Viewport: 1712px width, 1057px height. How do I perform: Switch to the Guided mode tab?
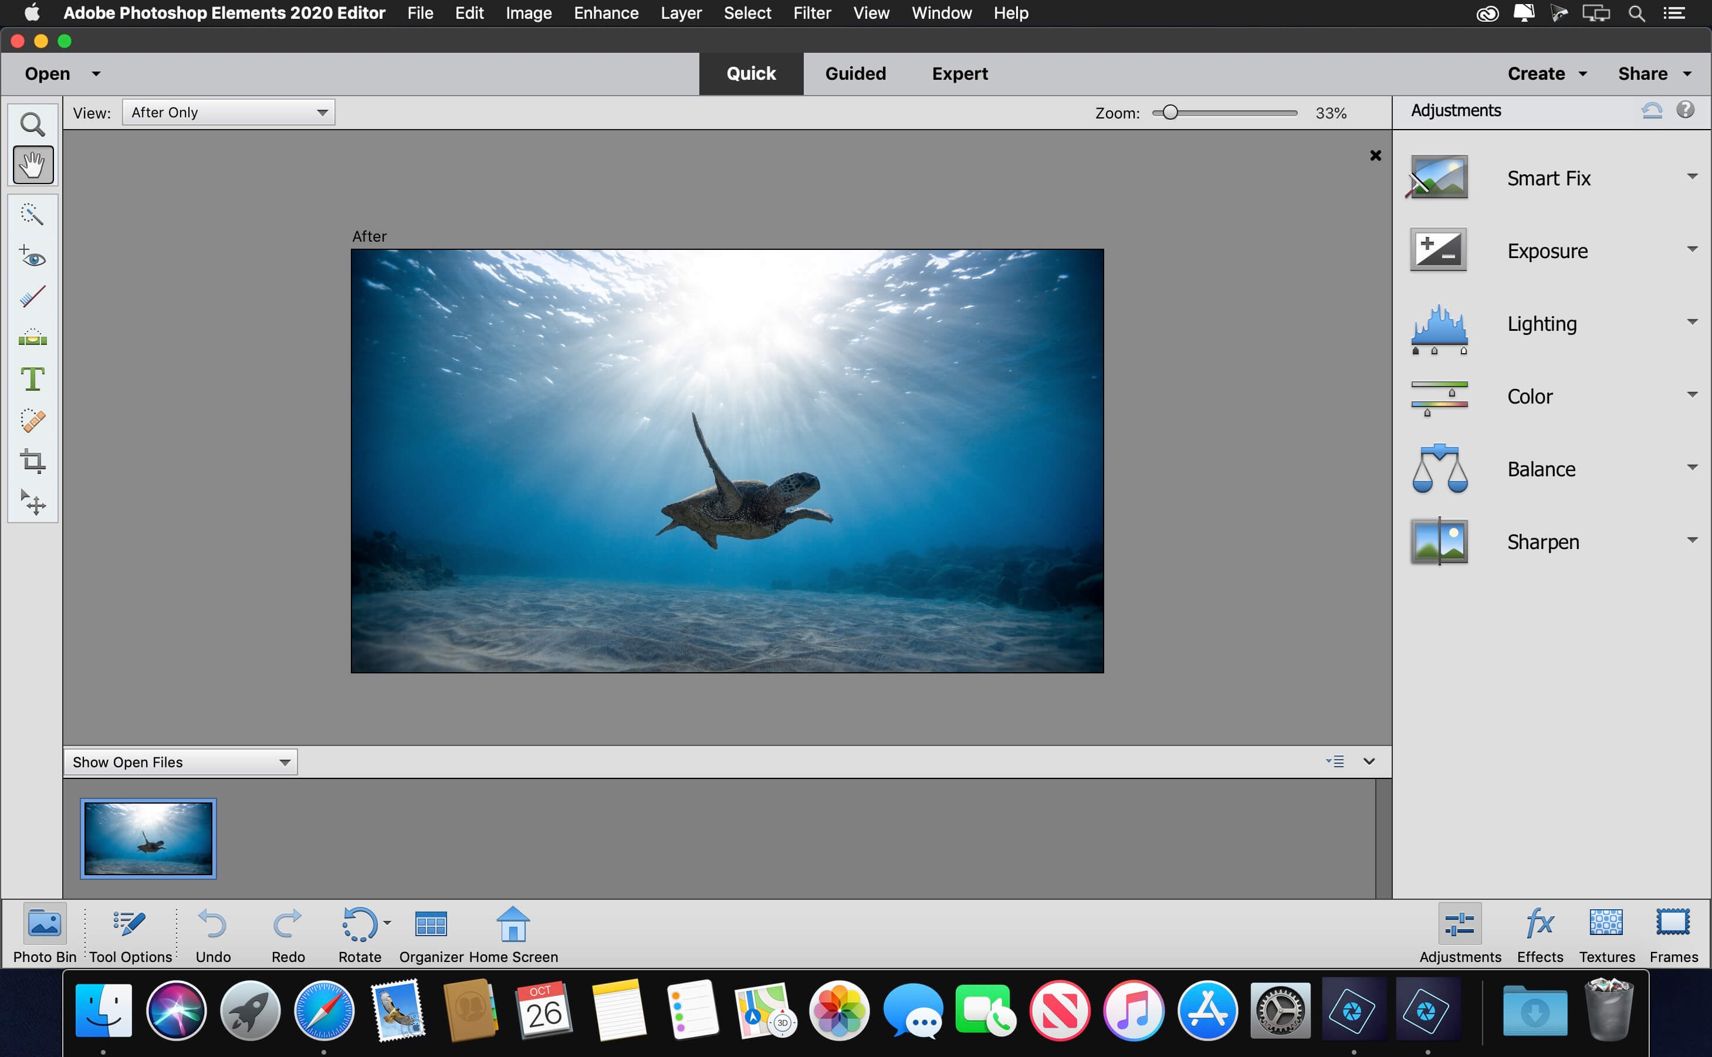pyautogui.click(x=854, y=73)
